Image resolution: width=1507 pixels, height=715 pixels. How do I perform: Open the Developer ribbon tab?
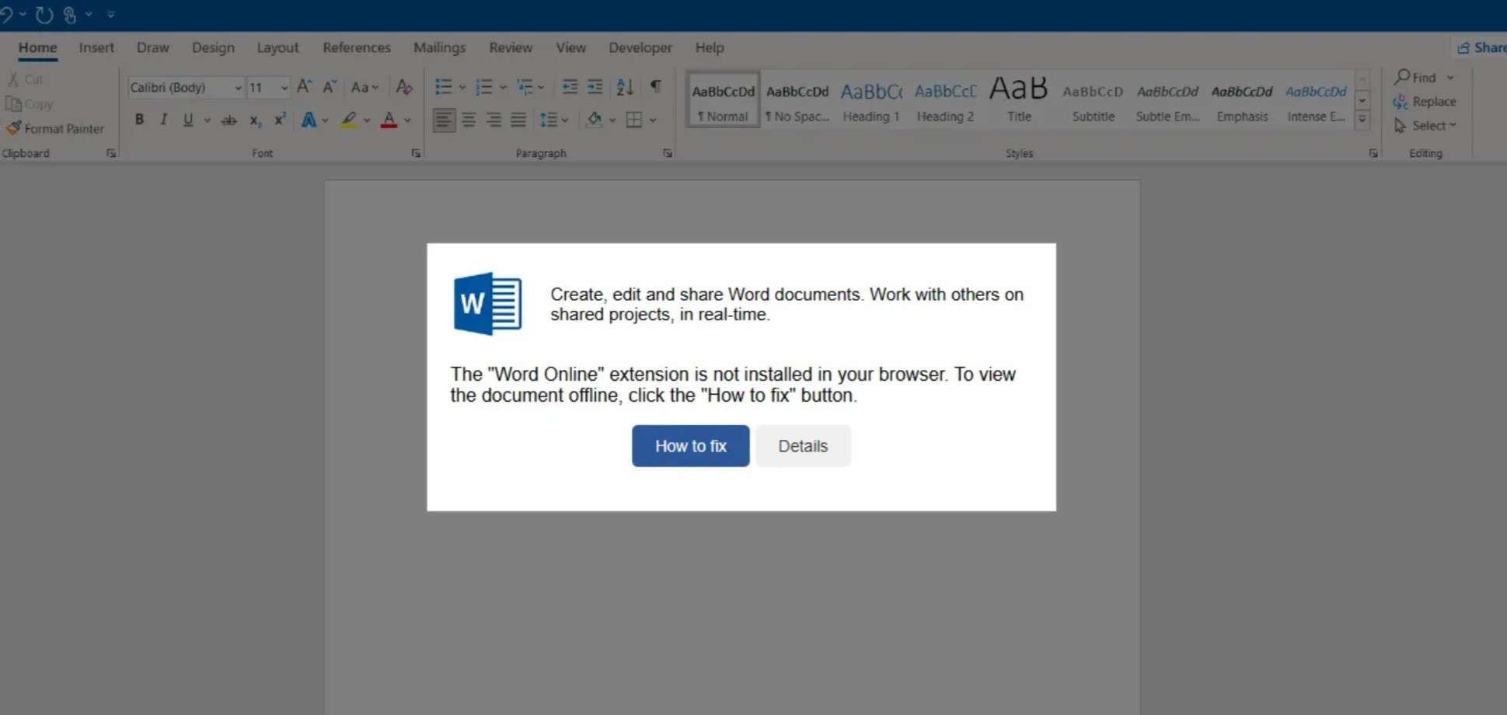coord(640,47)
